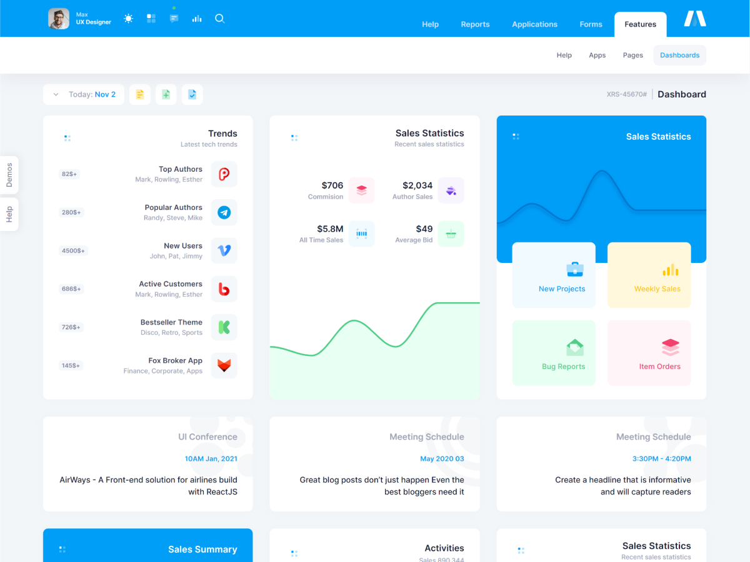Select the Dashboards sub-navigation pill
The height and width of the screenshot is (562, 750).
(x=679, y=55)
